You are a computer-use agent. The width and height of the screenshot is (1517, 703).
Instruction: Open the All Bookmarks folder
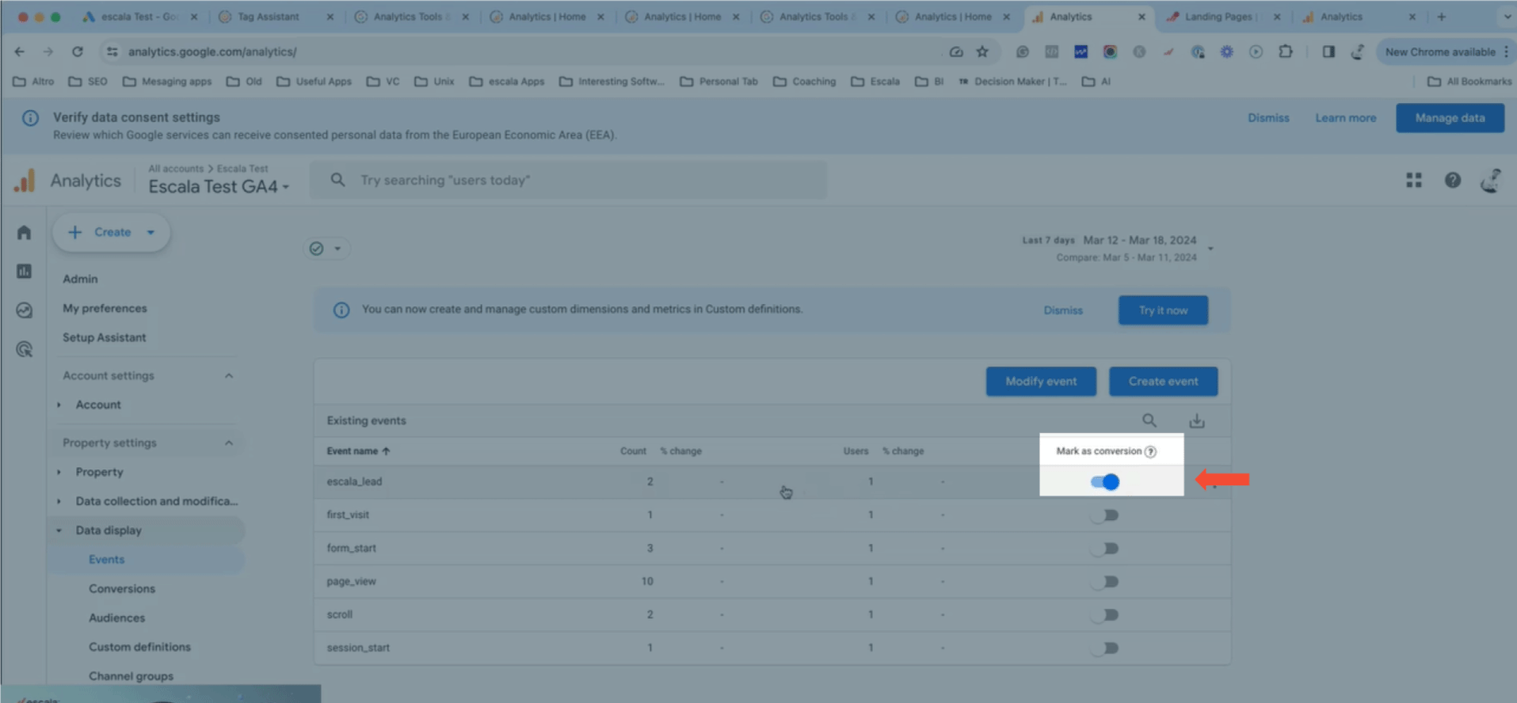pos(1469,82)
